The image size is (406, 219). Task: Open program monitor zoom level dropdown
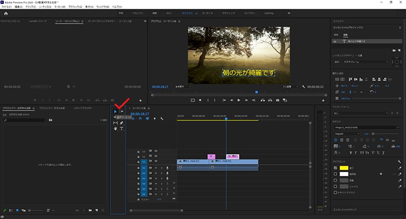[183, 87]
